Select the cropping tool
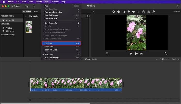 pyautogui.click(x=124, y=12)
